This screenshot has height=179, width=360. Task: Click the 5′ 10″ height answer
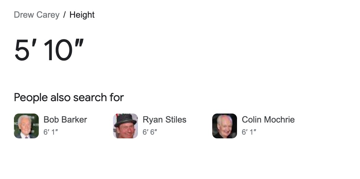[x=49, y=50]
